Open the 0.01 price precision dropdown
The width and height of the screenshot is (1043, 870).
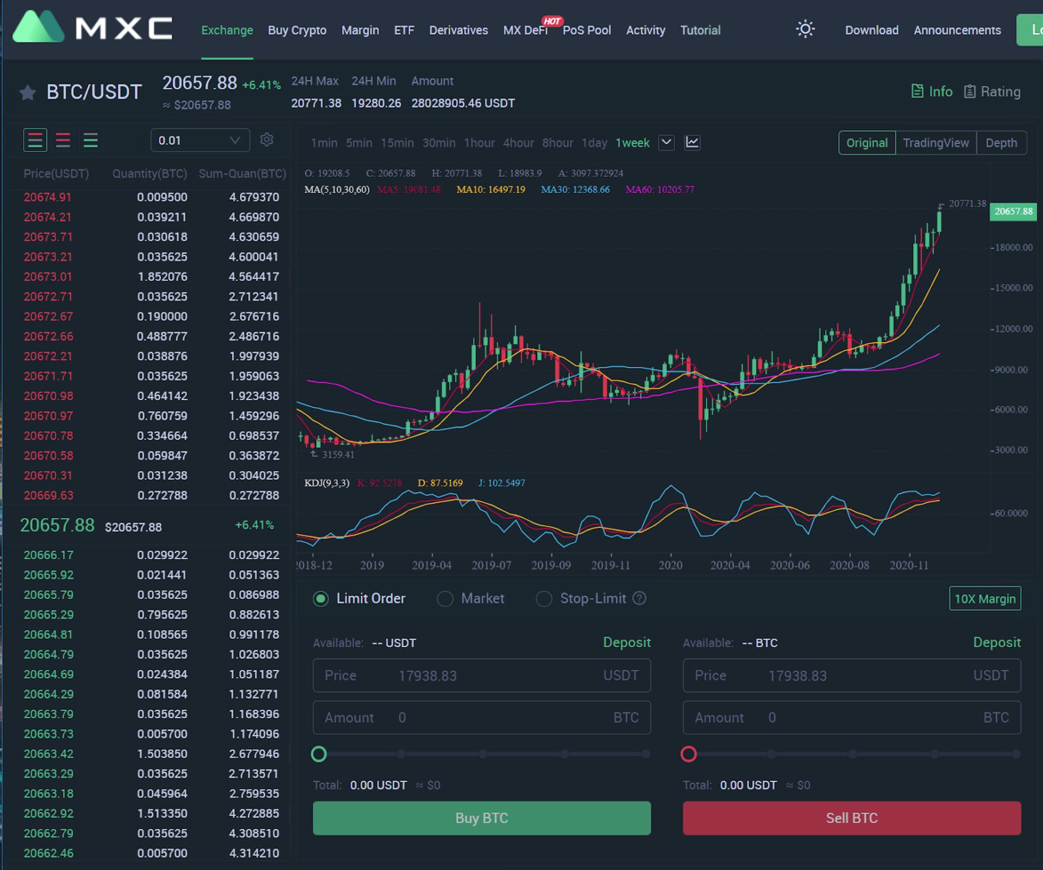pos(200,141)
